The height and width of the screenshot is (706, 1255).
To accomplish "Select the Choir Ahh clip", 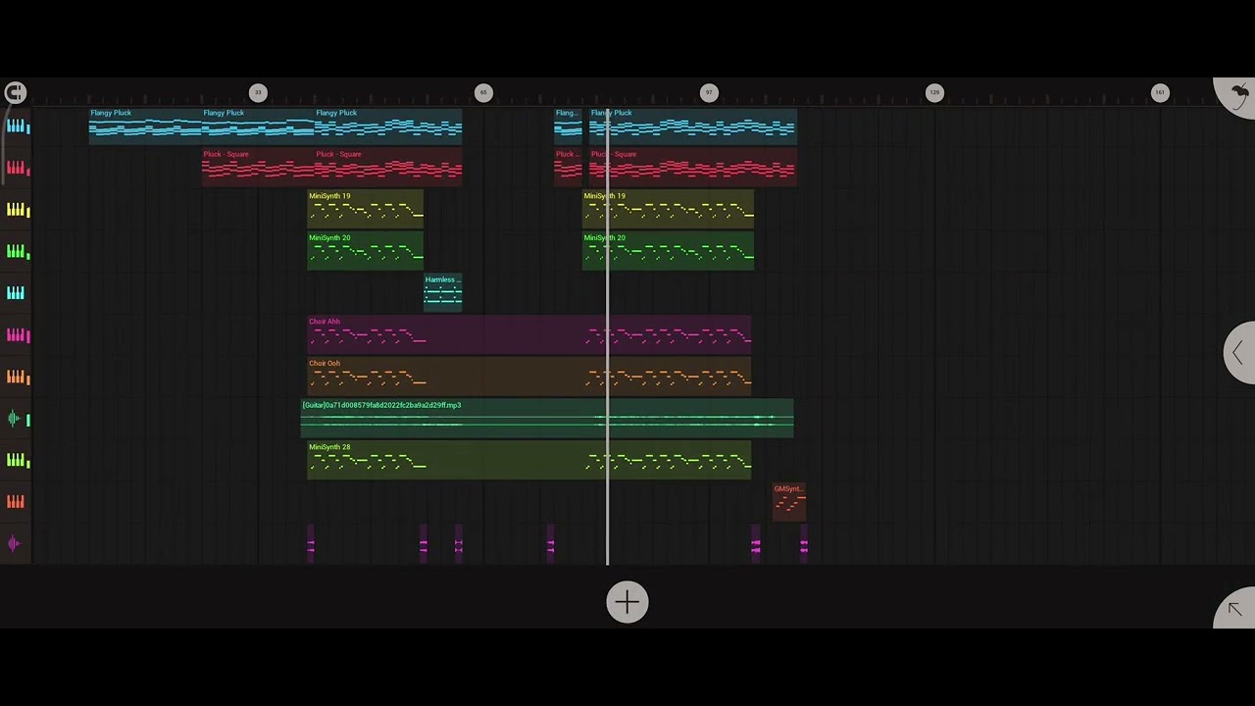I will point(529,335).
